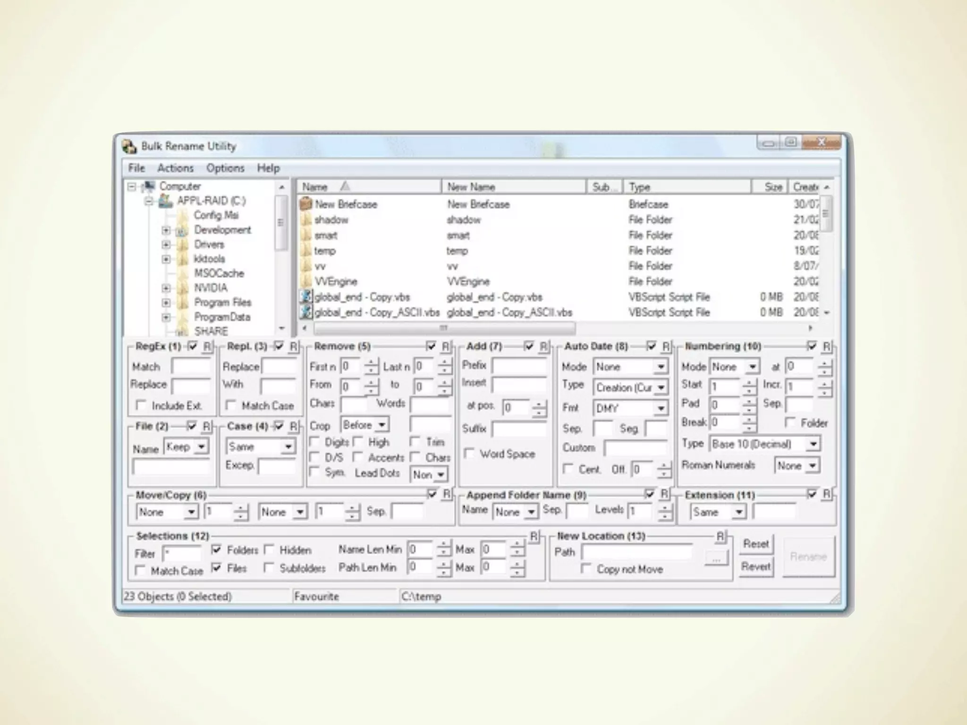967x725 pixels.
Task: Open the Options menu
Action: pos(225,168)
